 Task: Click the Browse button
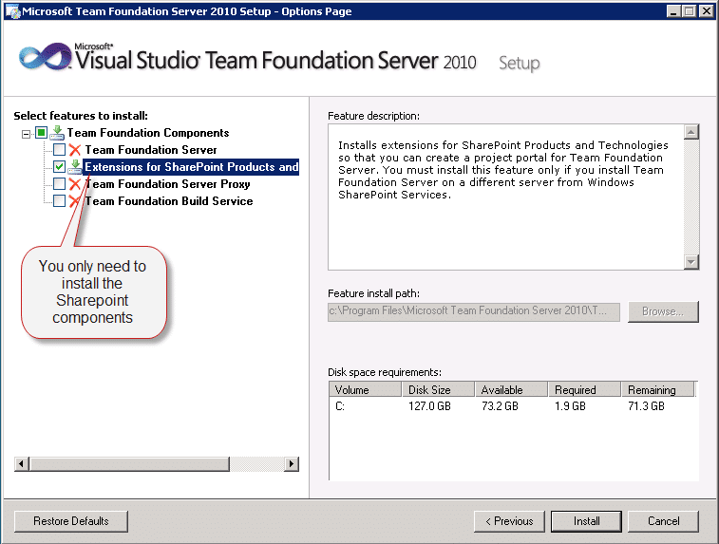(x=663, y=311)
